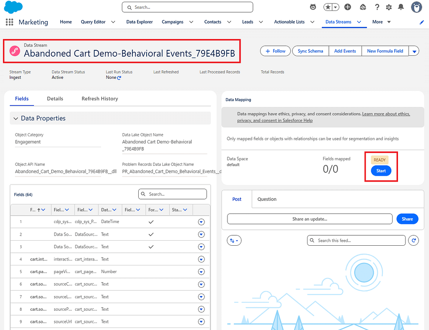Expand the Data Streams chevron
Image resolution: width=429 pixels, height=330 pixels.
point(359,22)
